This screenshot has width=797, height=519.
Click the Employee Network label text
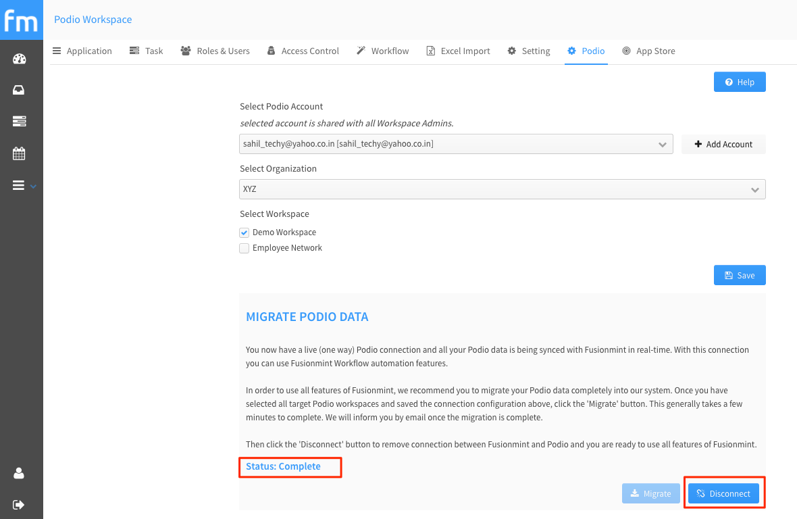[x=287, y=248]
